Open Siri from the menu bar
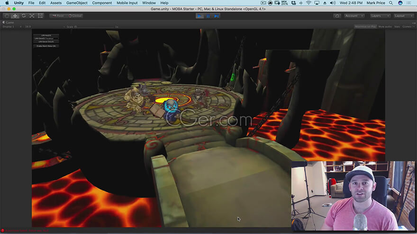 click(400, 3)
